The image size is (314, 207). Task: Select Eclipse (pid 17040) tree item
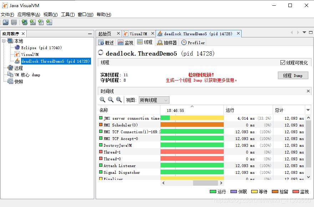point(41,48)
